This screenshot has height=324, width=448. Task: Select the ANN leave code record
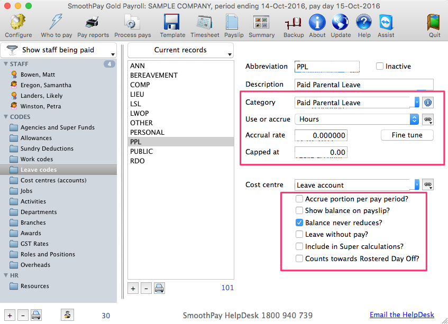coord(180,66)
